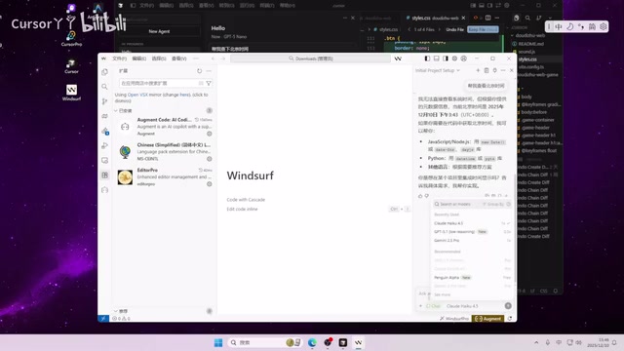Click Keep File in Cursor
This screenshot has width=624, height=351.
[483, 29]
